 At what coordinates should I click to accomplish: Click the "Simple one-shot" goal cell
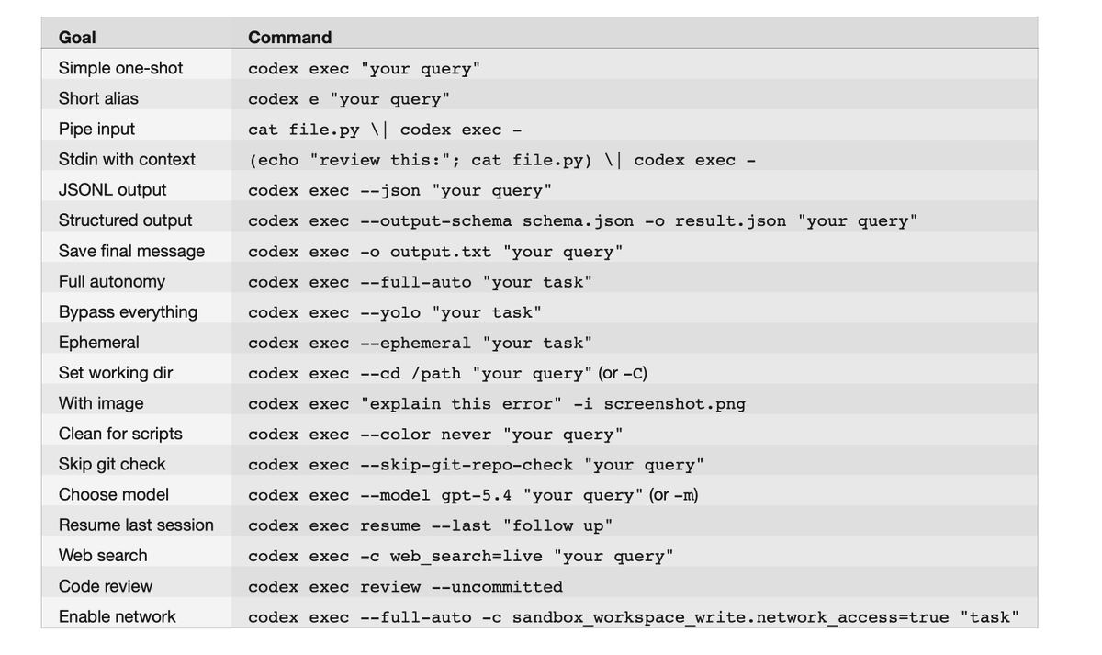(120, 68)
